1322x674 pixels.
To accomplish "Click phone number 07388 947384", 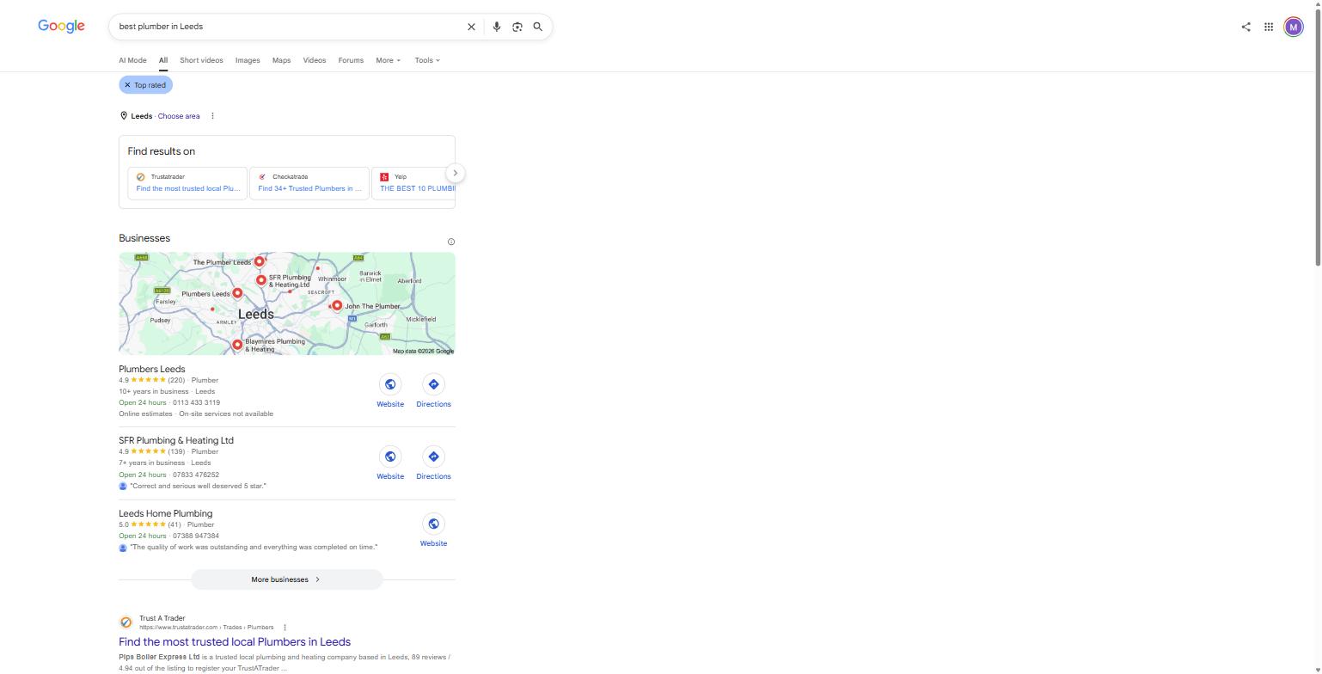I will tap(196, 536).
